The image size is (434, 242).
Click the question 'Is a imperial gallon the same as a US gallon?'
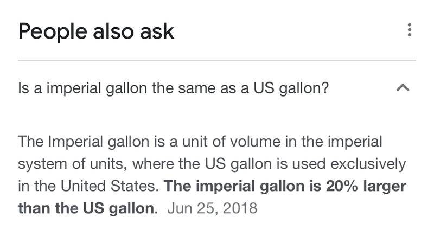click(174, 88)
